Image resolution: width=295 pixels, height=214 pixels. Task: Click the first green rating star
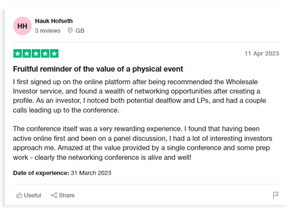(x=18, y=54)
